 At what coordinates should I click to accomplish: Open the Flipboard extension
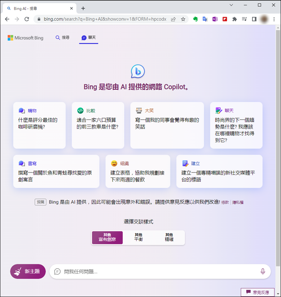click(x=225, y=19)
